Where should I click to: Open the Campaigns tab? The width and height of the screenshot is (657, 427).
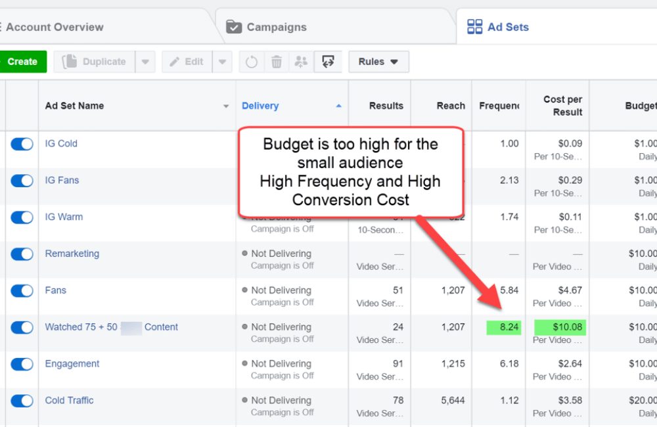pyautogui.click(x=276, y=27)
